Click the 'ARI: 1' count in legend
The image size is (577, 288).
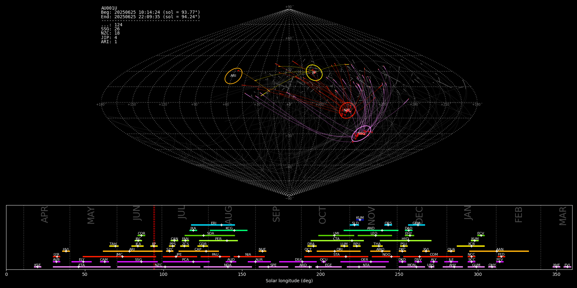pyautogui.click(x=109, y=42)
